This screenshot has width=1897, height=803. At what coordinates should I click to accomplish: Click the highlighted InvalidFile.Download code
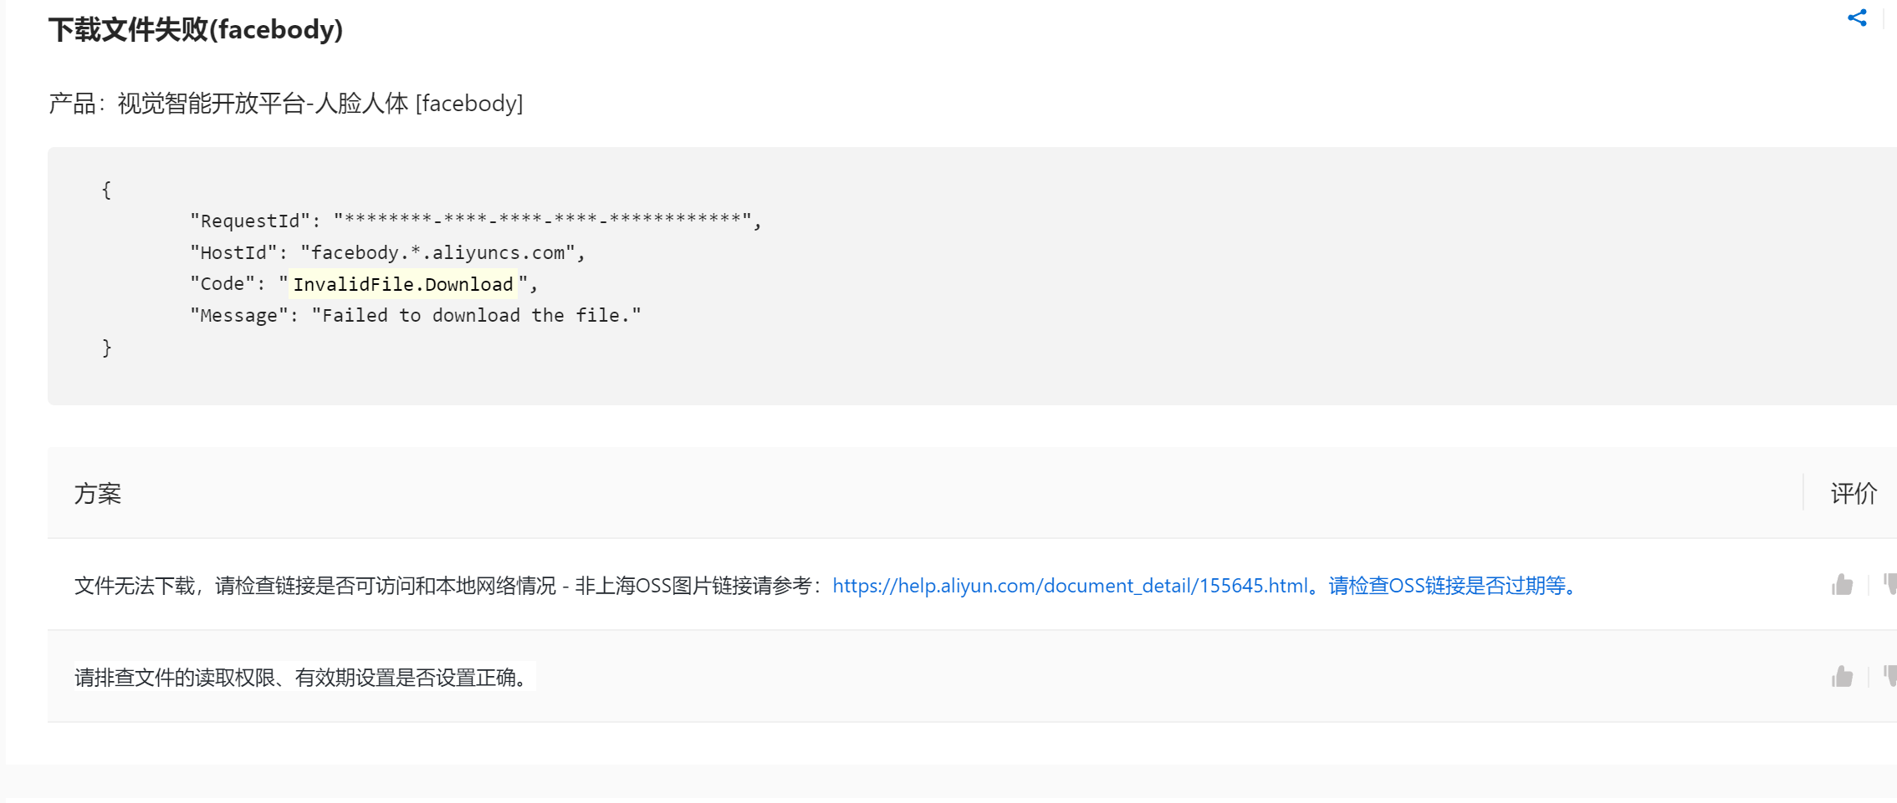[402, 284]
